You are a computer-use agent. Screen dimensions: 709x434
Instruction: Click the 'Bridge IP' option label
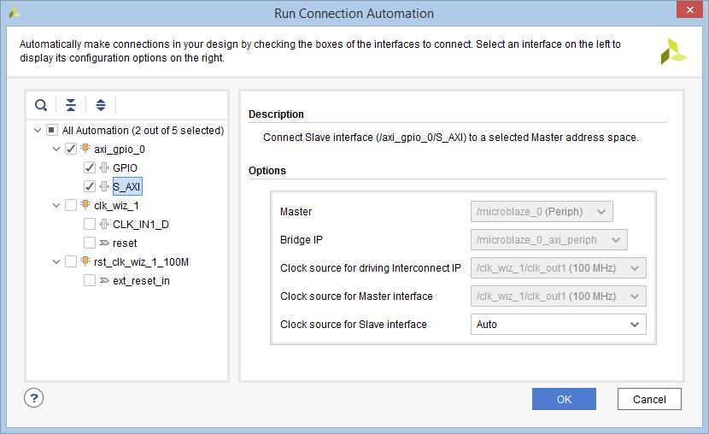(302, 239)
